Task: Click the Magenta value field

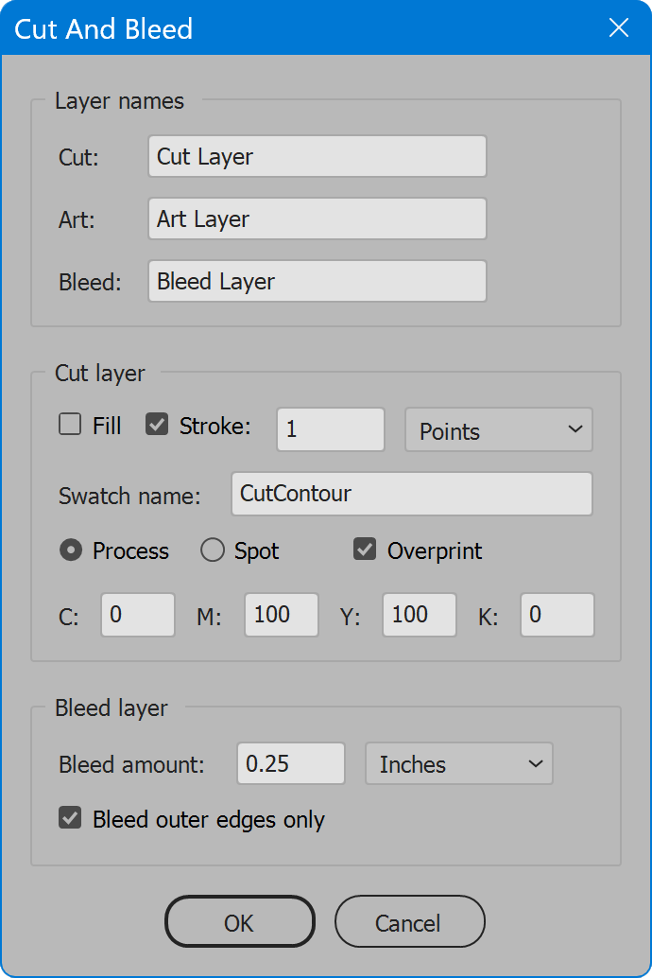Action: coord(282,615)
